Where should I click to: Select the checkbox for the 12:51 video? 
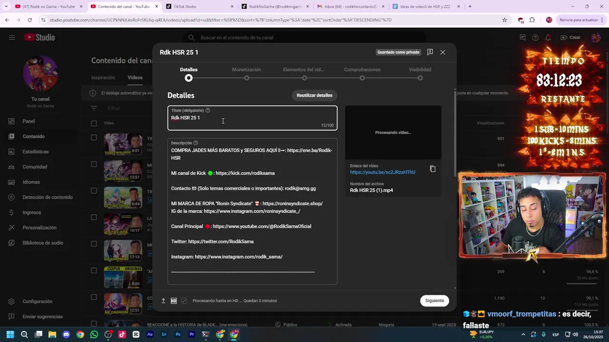pyautogui.click(x=94, y=297)
